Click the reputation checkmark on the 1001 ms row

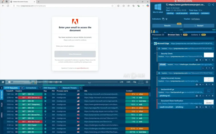45,94
